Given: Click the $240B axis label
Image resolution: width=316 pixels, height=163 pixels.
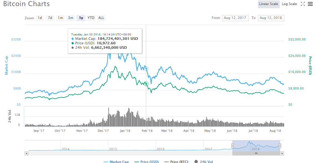Looking at the screenshot, I should [16, 56].
